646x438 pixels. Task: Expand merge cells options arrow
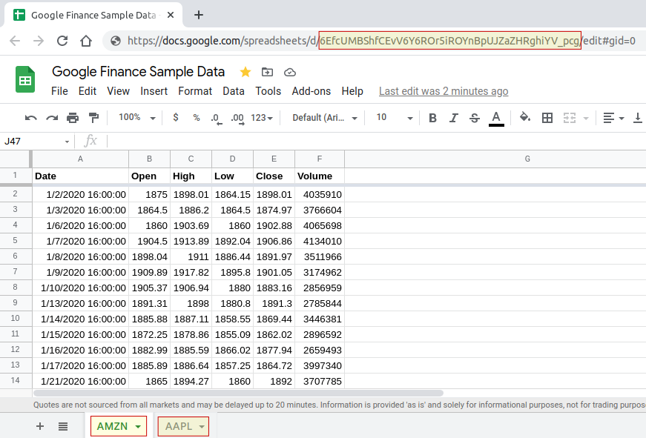click(586, 119)
